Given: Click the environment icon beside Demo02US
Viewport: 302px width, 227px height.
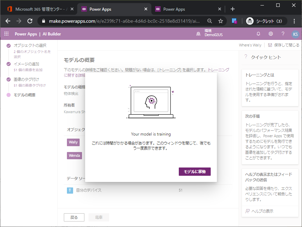Looking at the screenshot, I should (198, 34).
